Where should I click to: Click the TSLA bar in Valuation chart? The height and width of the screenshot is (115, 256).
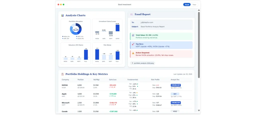(x=86, y=55)
